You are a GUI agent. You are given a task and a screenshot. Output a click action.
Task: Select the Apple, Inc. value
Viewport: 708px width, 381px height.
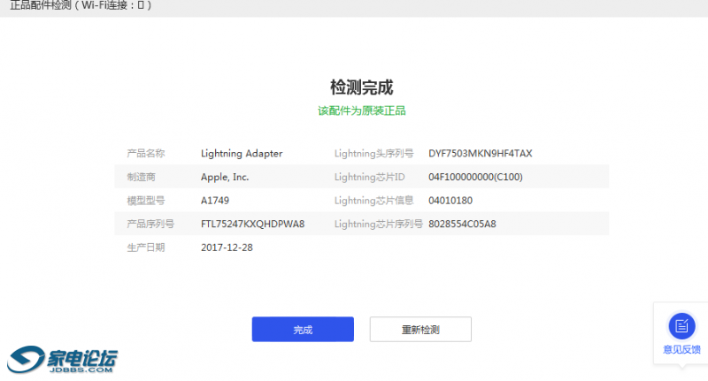click(225, 177)
